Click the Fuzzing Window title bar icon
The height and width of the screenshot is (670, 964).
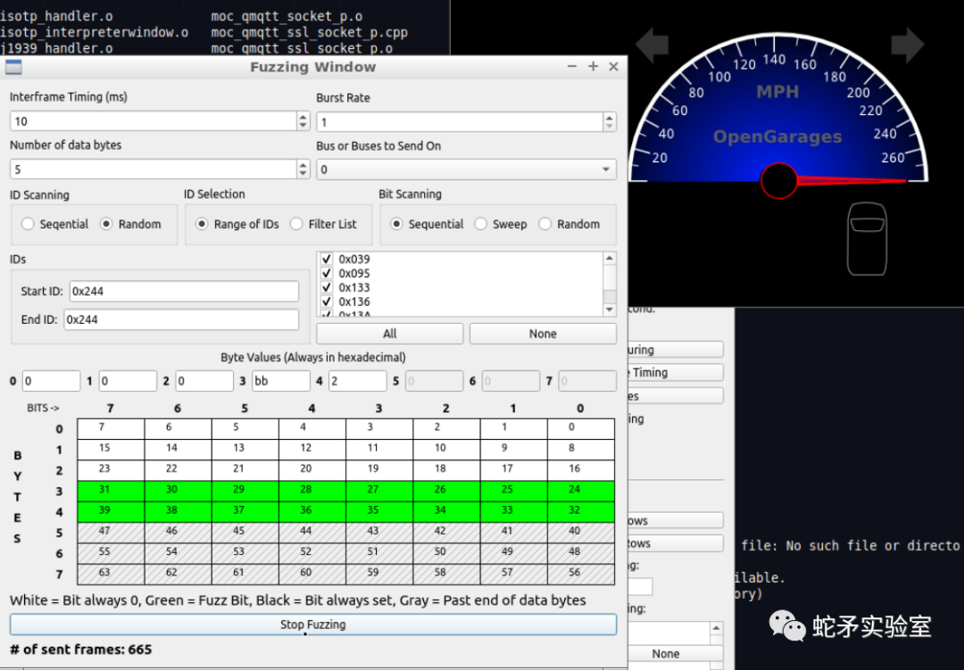coord(13,67)
